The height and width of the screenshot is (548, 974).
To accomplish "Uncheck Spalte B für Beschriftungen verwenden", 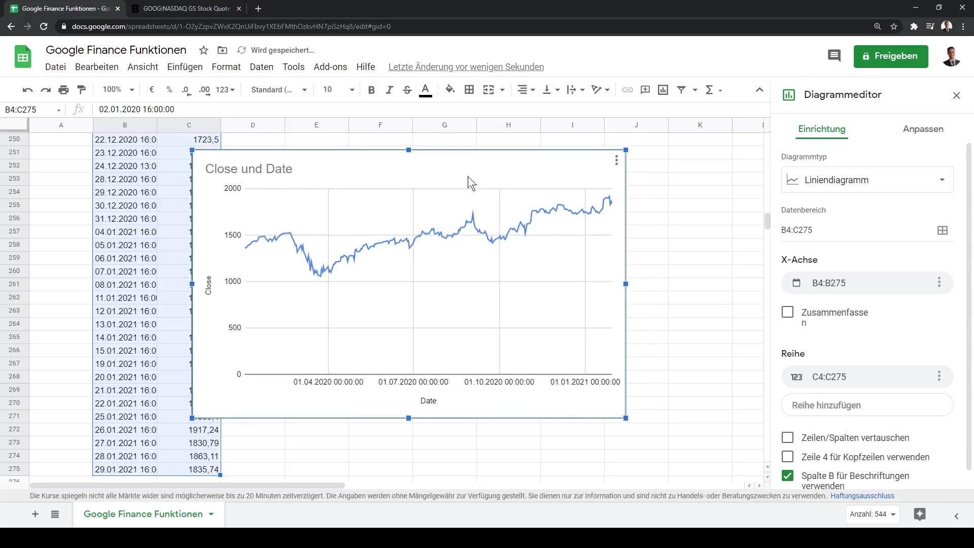I will click(x=787, y=476).
